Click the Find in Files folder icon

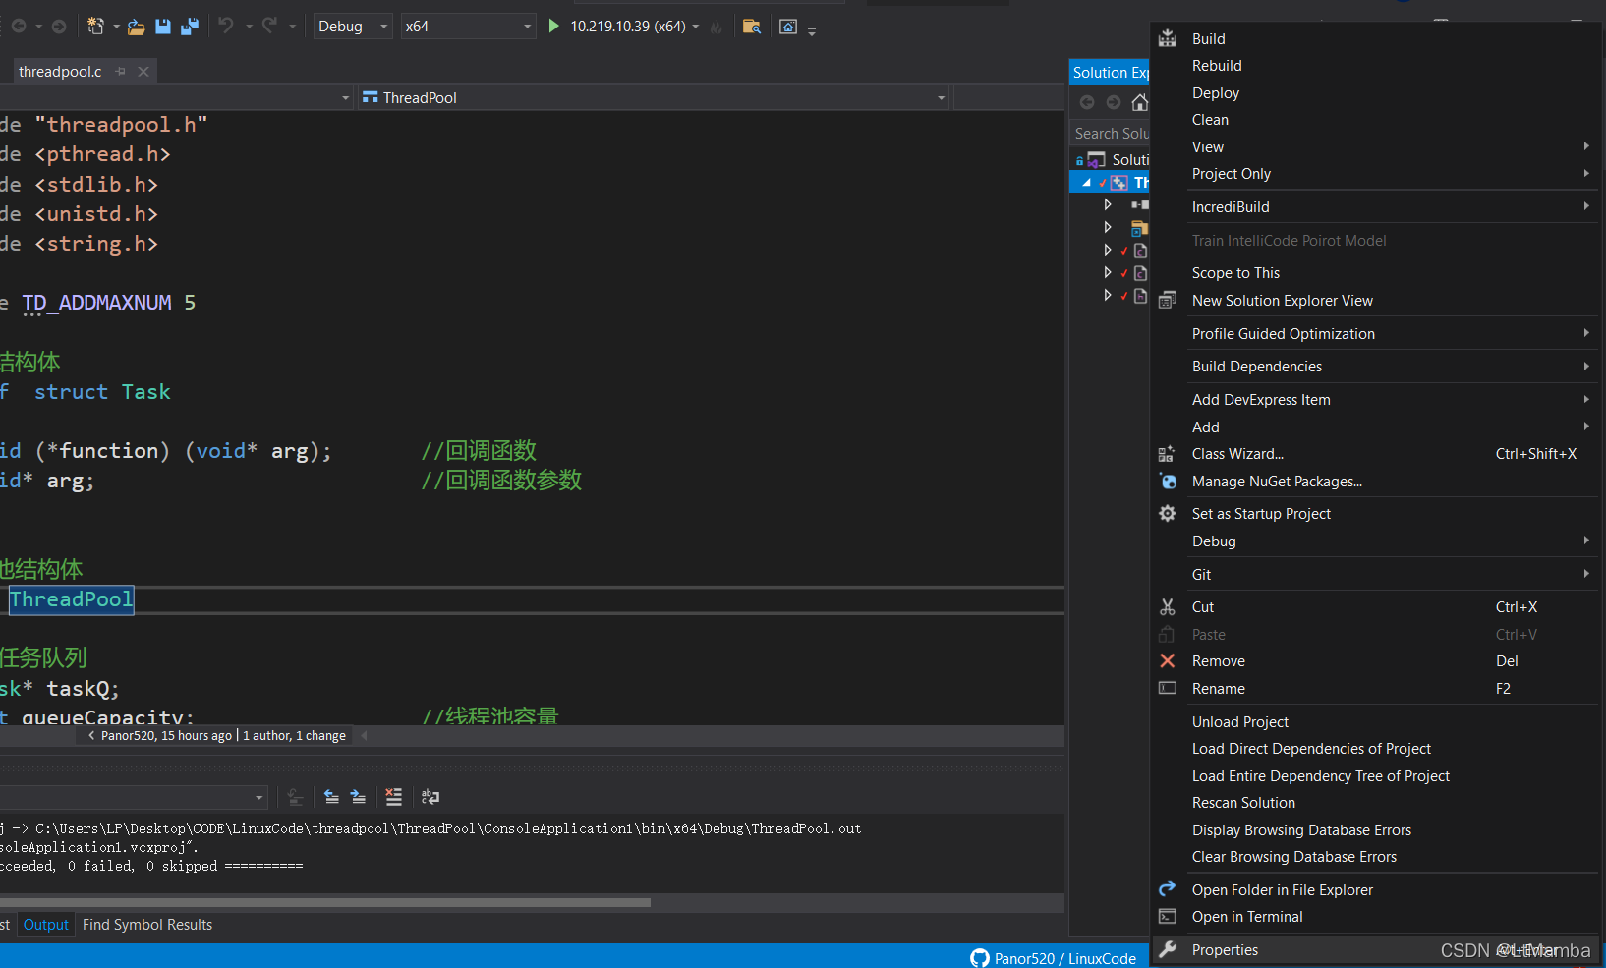(752, 27)
